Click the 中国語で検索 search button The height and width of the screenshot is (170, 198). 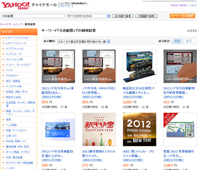pos(146,16)
